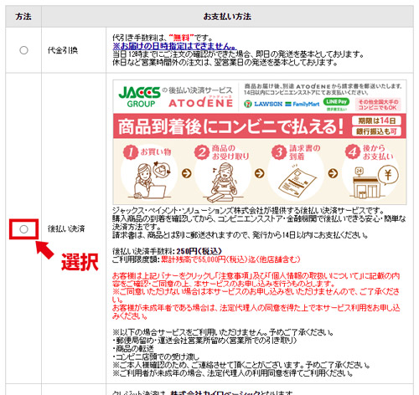
Task: Open the link ※お届けの日時指定はできません。
Action: (x=174, y=46)
